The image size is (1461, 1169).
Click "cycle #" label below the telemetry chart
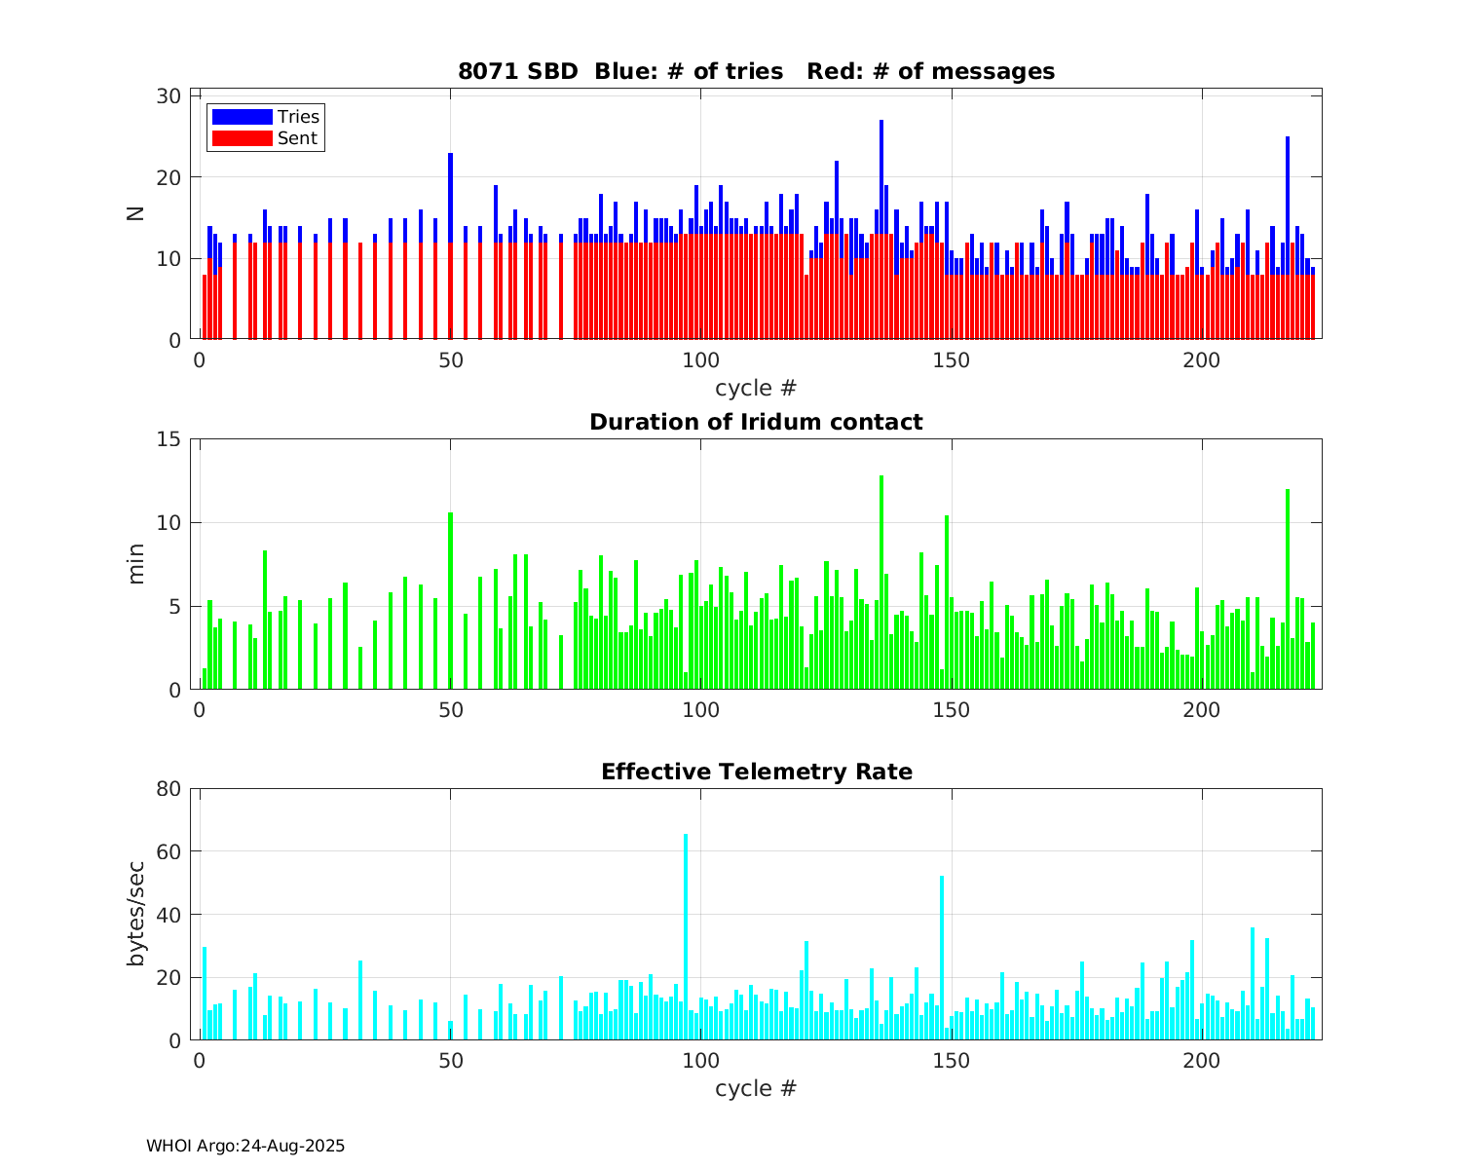coord(756,1088)
